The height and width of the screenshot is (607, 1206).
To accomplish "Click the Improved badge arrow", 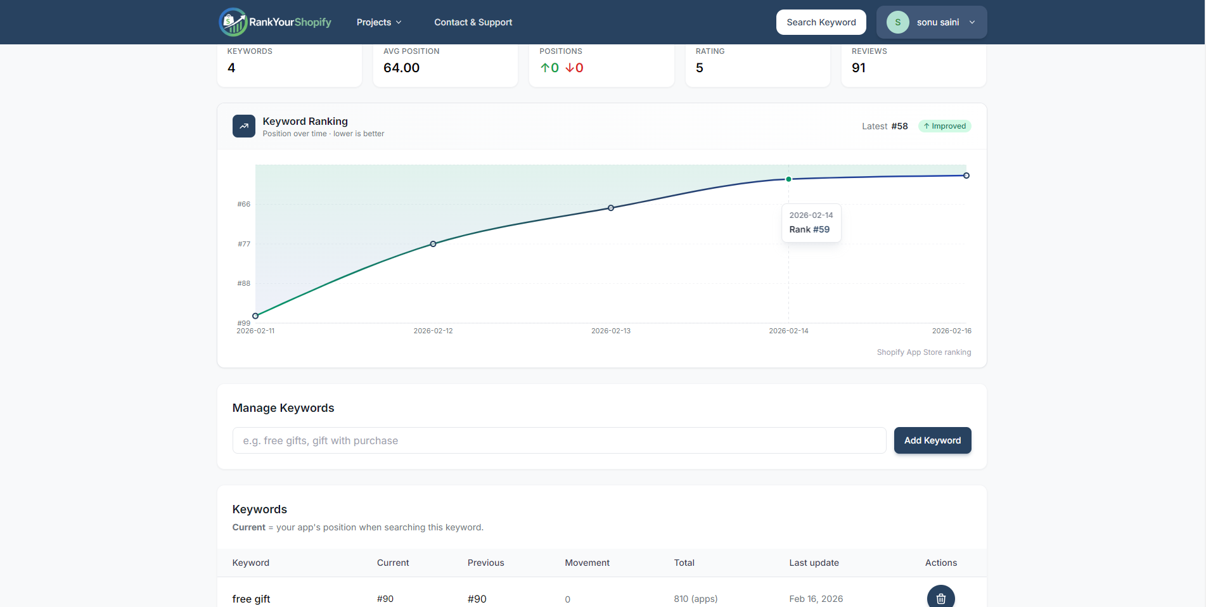I will click(x=927, y=125).
